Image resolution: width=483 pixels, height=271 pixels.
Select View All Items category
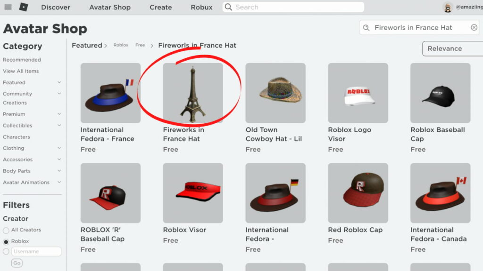click(21, 71)
